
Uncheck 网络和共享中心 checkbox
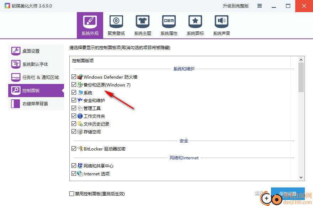tap(74, 166)
